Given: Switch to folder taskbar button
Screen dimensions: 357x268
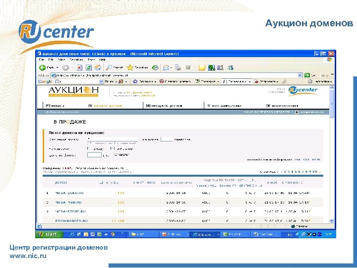Looking at the screenshot, I should pyautogui.click(x=144, y=234).
